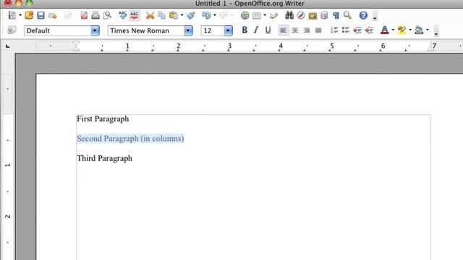
Task: Click the Times New Roman font name field
Action: click(146, 30)
